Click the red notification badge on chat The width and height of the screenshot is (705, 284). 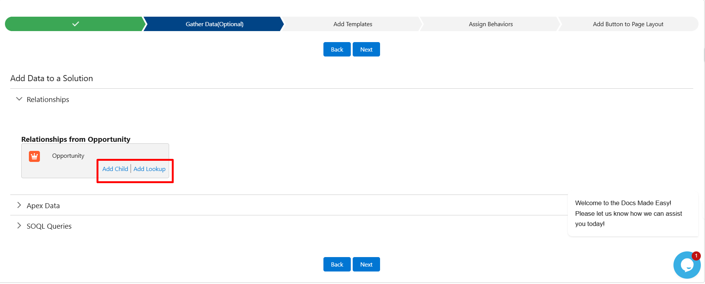click(696, 256)
